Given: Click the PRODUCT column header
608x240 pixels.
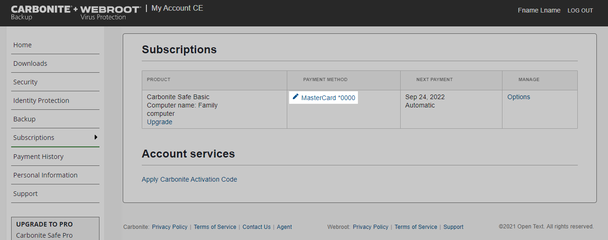Looking at the screenshot, I should pos(159,80).
